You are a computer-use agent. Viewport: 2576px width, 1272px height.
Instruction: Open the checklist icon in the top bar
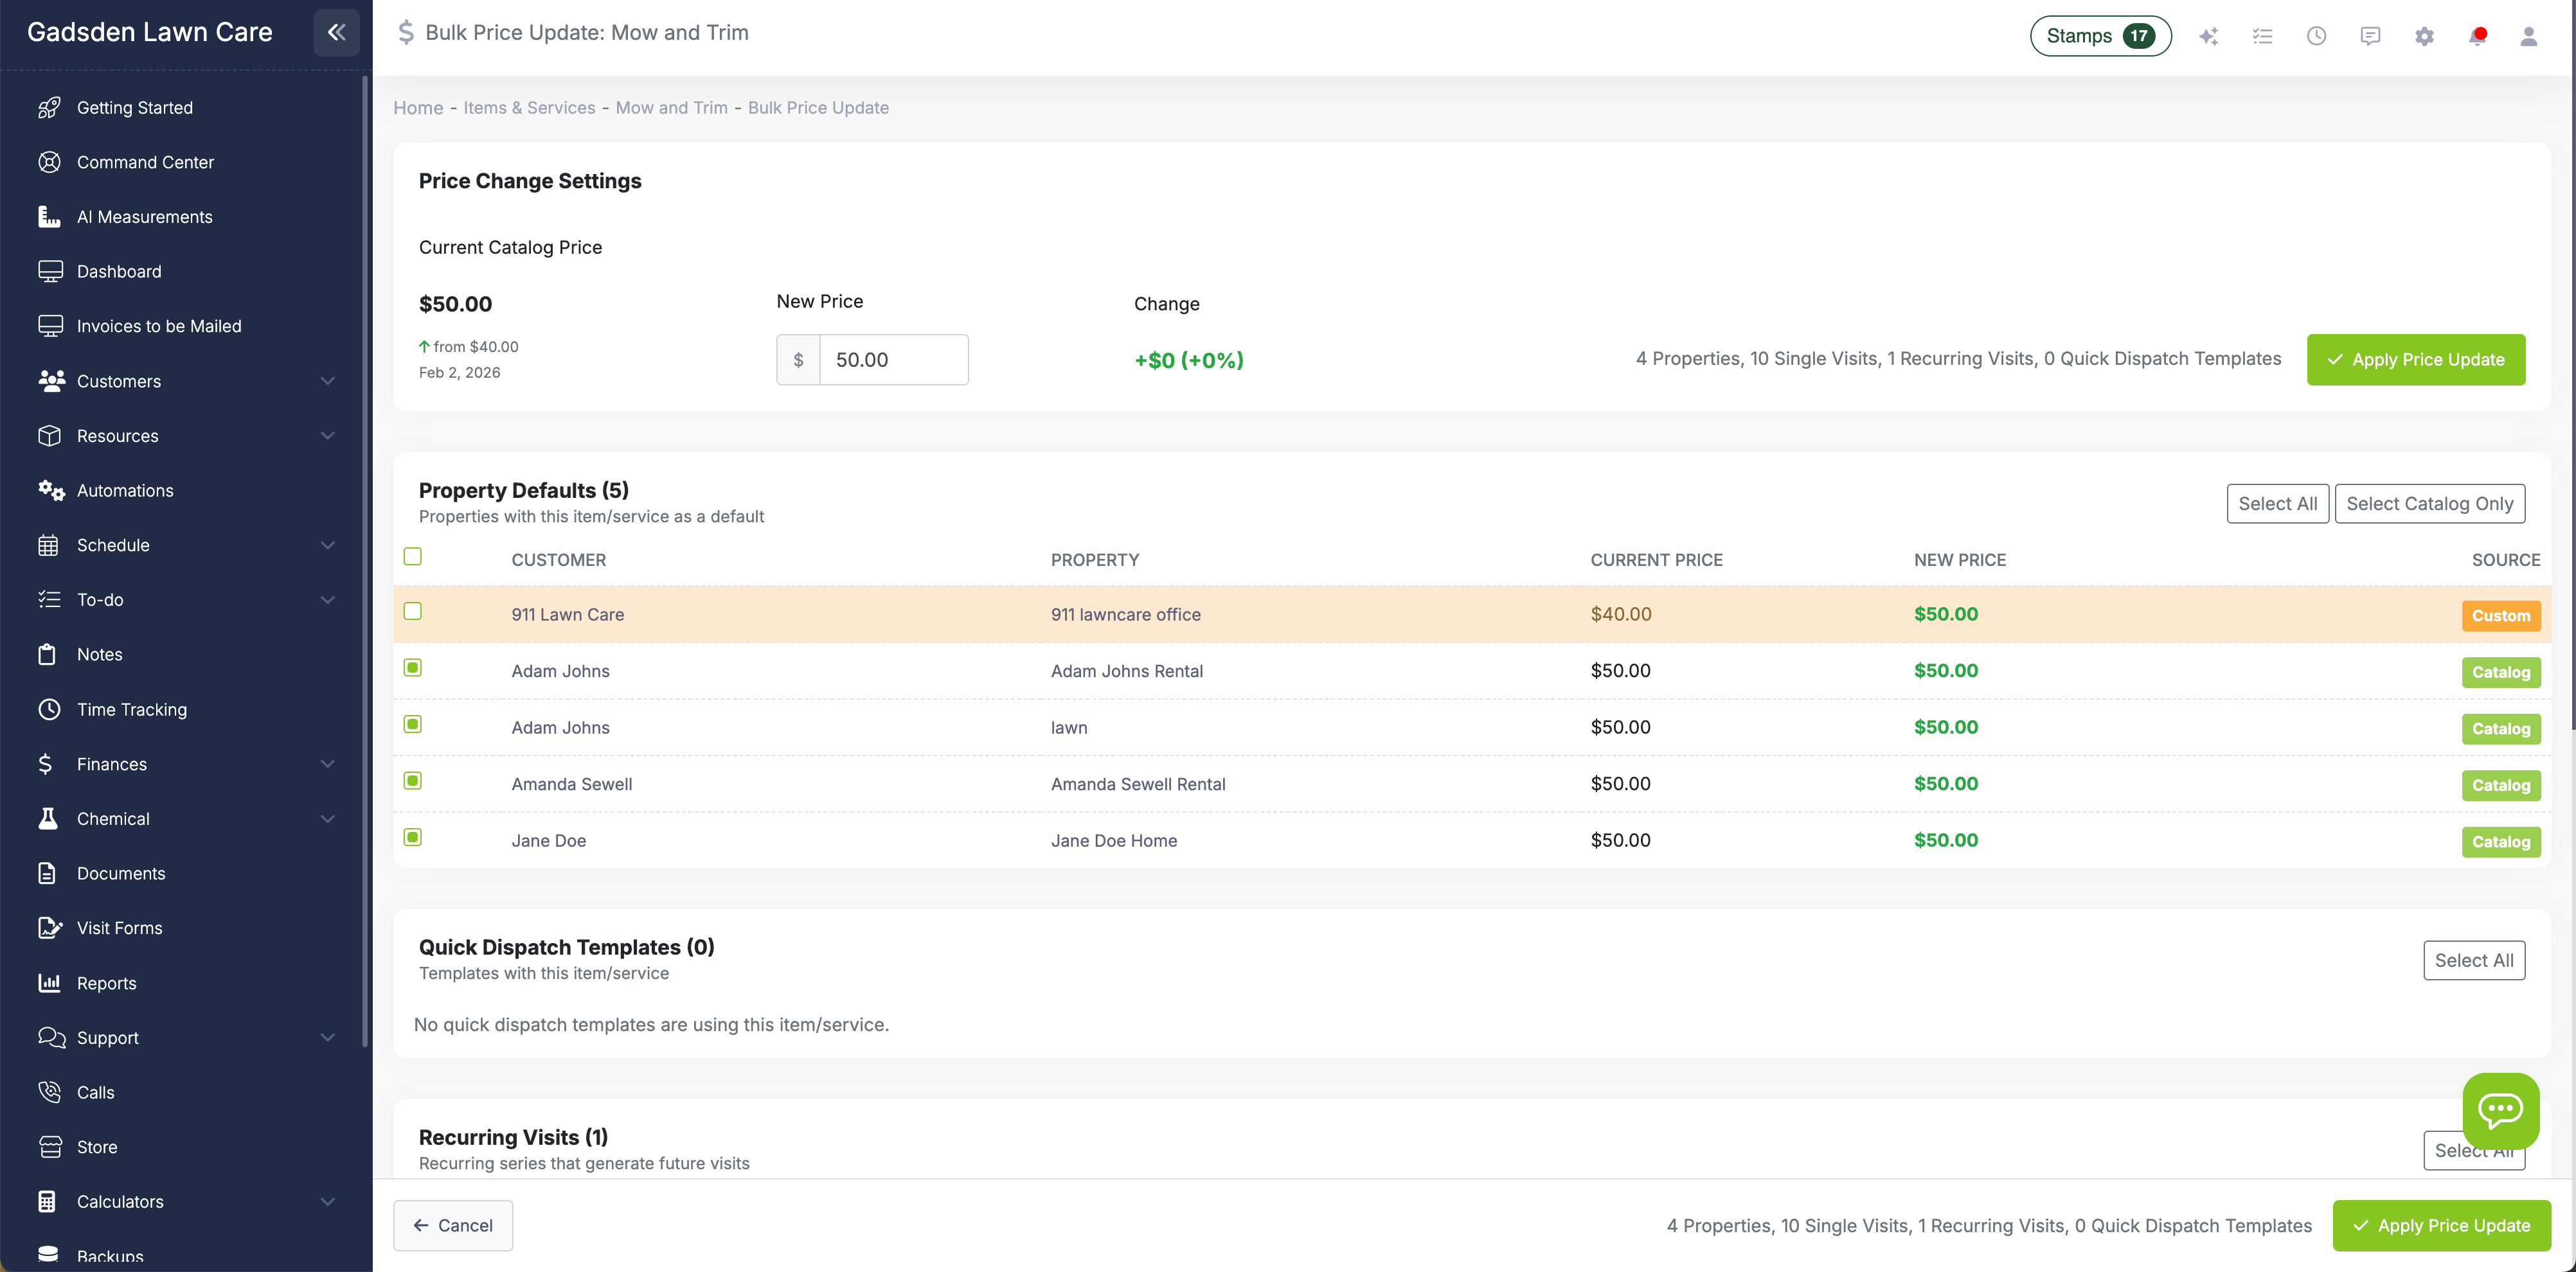(2263, 35)
